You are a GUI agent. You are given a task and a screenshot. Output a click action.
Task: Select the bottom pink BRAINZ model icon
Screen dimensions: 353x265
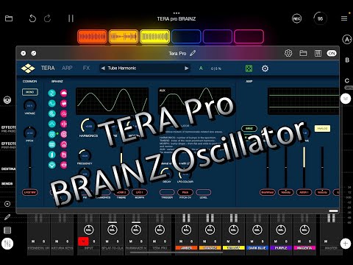point(64,165)
